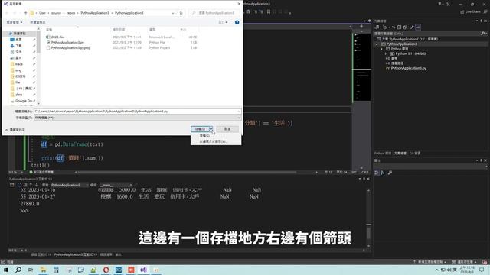
Task: Collapse PythonApplication3 project node
Action: [x=377, y=44]
